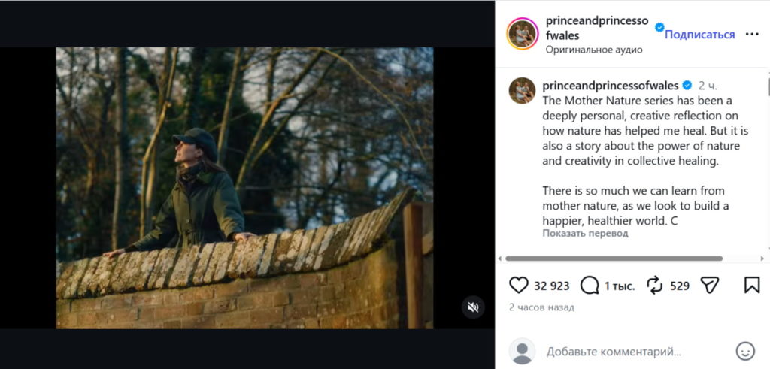Open the three-dot more options menu
This screenshot has width=770, height=369.
coord(752,35)
